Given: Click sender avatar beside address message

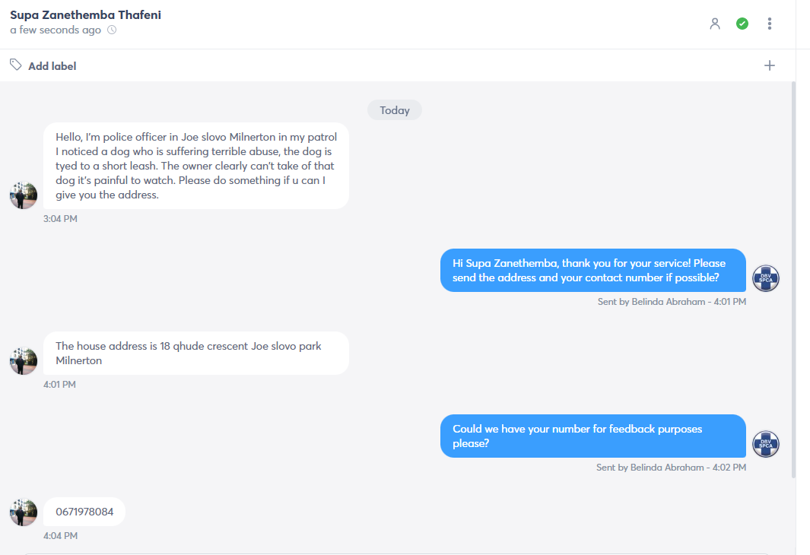Looking at the screenshot, I should click(x=24, y=361).
